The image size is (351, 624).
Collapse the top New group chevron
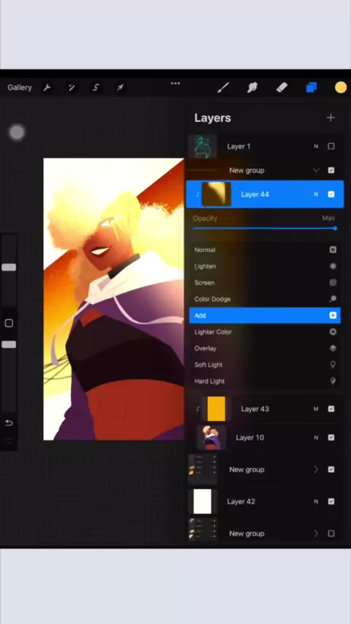(316, 170)
